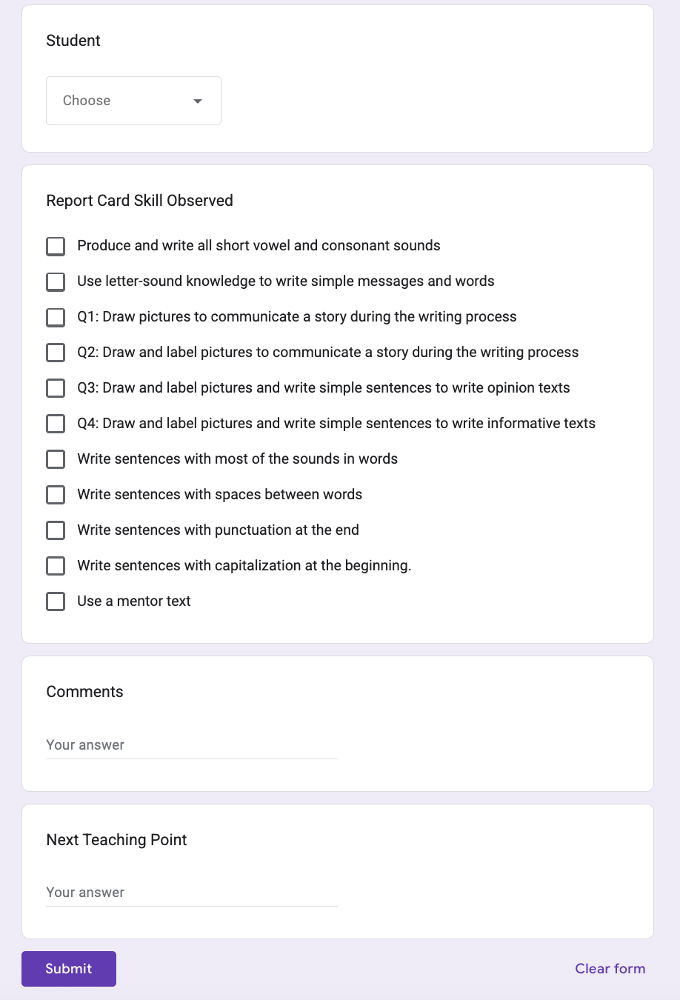
Task: Check the Q3 opinion texts checkbox
Action: tap(56, 388)
